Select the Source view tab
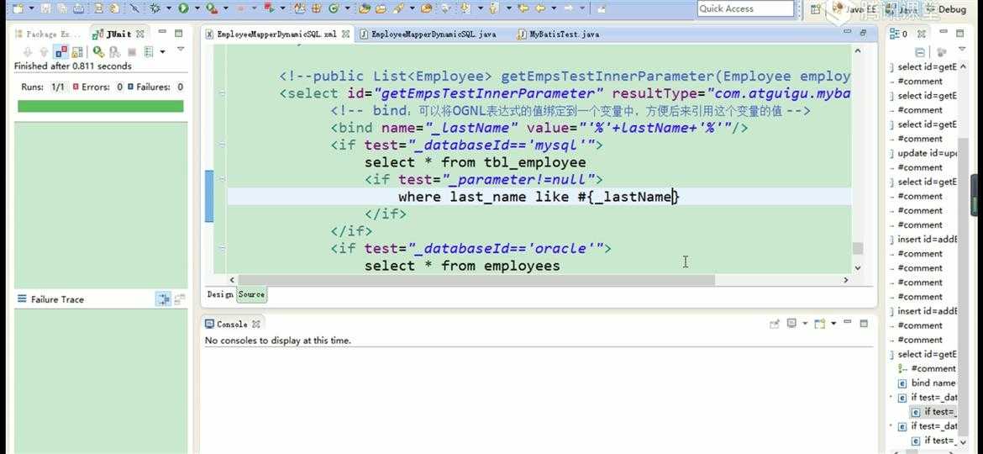This screenshot has height=454, width=983. click(251, 294)
